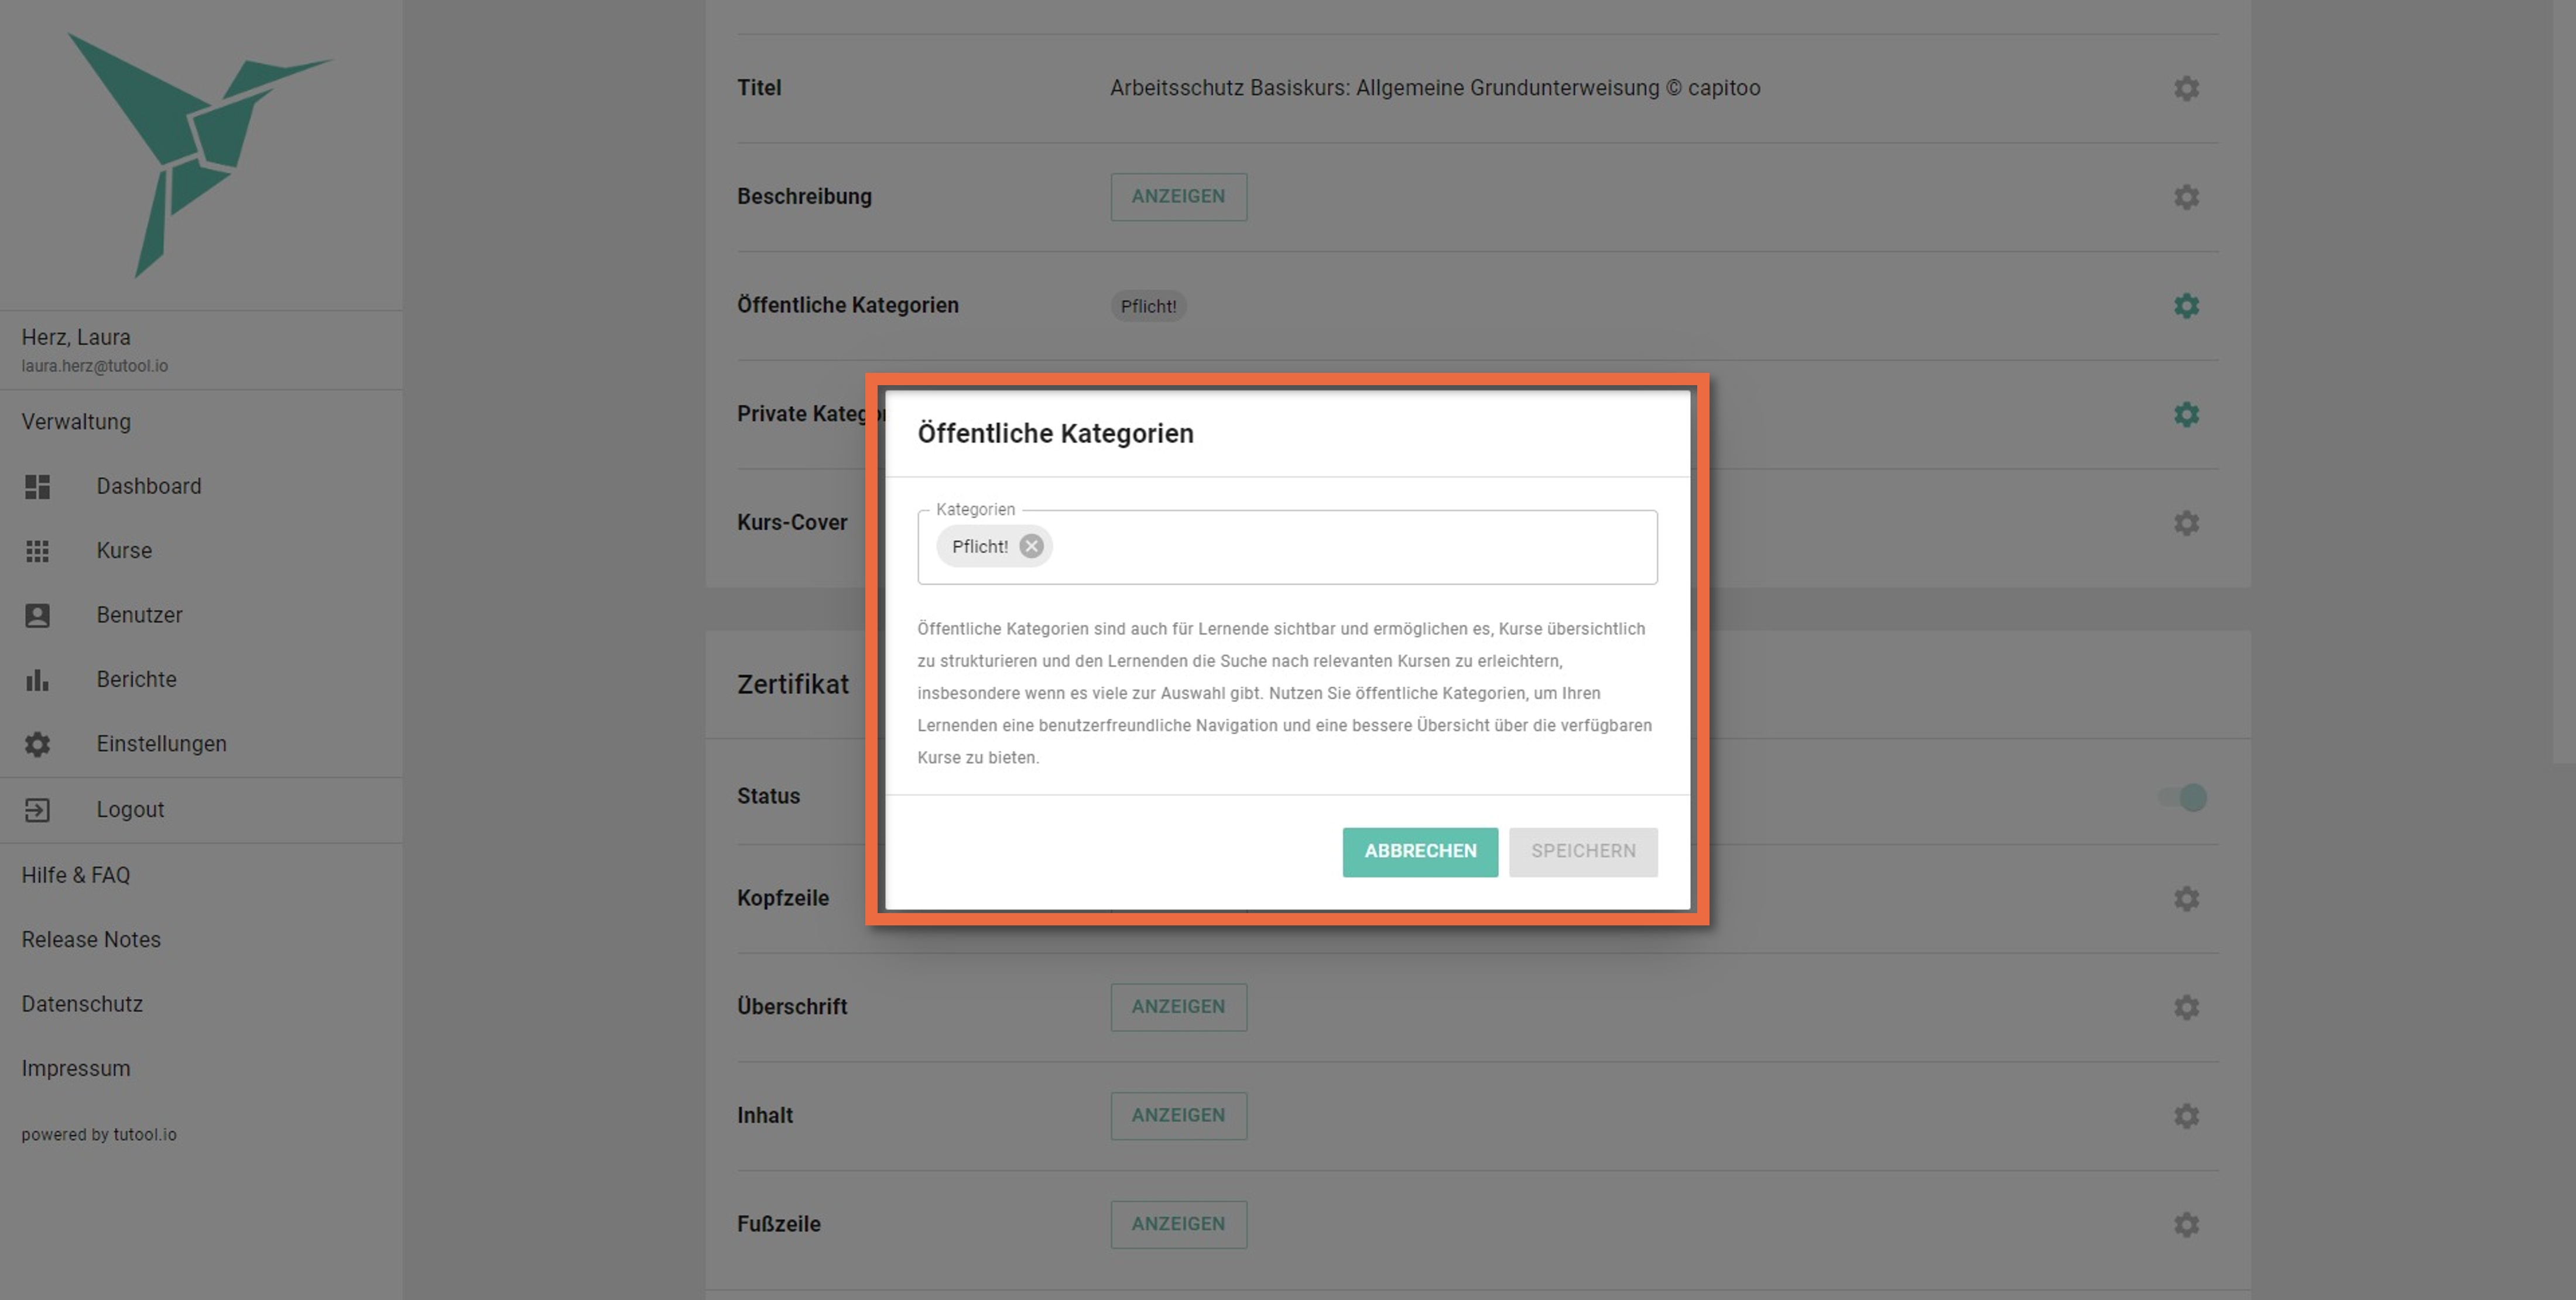The image size is (2576, 1300).
Task: Open gear settings for Kopfzeile row
Action: [x=2186, y=898]
